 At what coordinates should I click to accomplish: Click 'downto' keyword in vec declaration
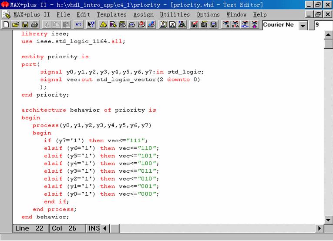coord(178,80)
